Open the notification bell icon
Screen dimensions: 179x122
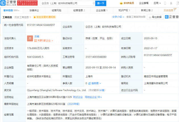(x=171, y=3)
